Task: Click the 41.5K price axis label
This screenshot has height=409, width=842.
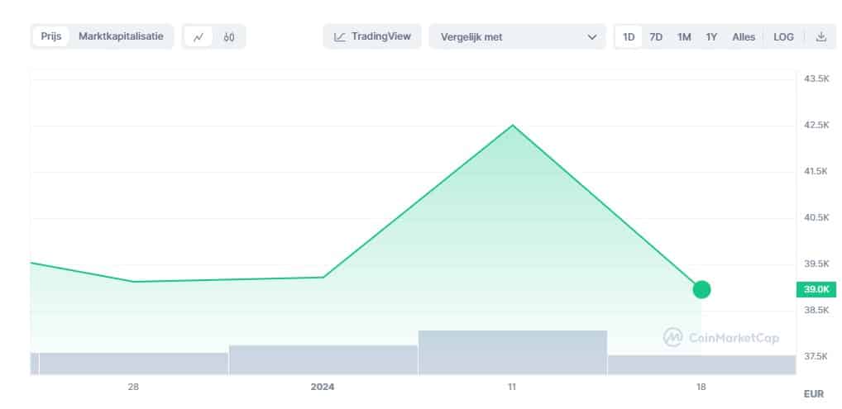Action: [x=816, y=171]
